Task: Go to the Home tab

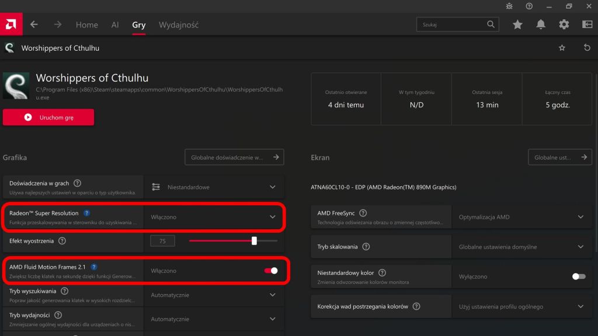Action: tap(87, 24)
